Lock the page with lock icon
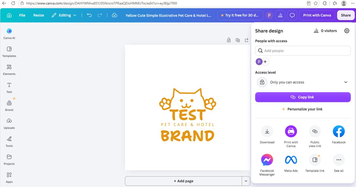Viewport: 356px width, 187px height. coord(229,40)
